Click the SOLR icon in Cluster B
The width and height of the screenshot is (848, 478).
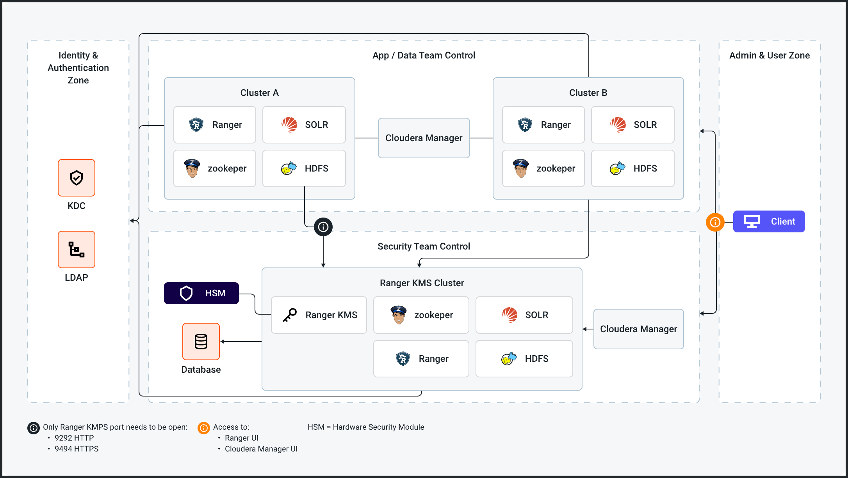coord(618,125)
